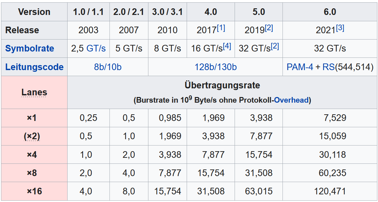The height and width of the screenshot is (202, 378).
Task: Jump to footnote [4] beside 16 GT/s
Action: click(x=227, y=47)
